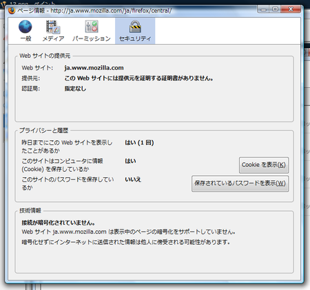Image resolution: width=310 pixels, height=290 pixels.
Task: Click the 認証局: label
Action: pos(30,89)
